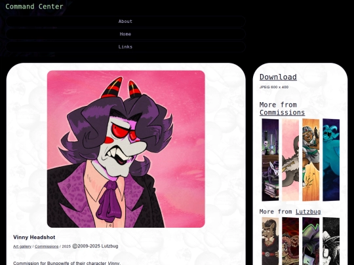Click the Commissions breadcrumb link
354x265 pixels.
47,247
